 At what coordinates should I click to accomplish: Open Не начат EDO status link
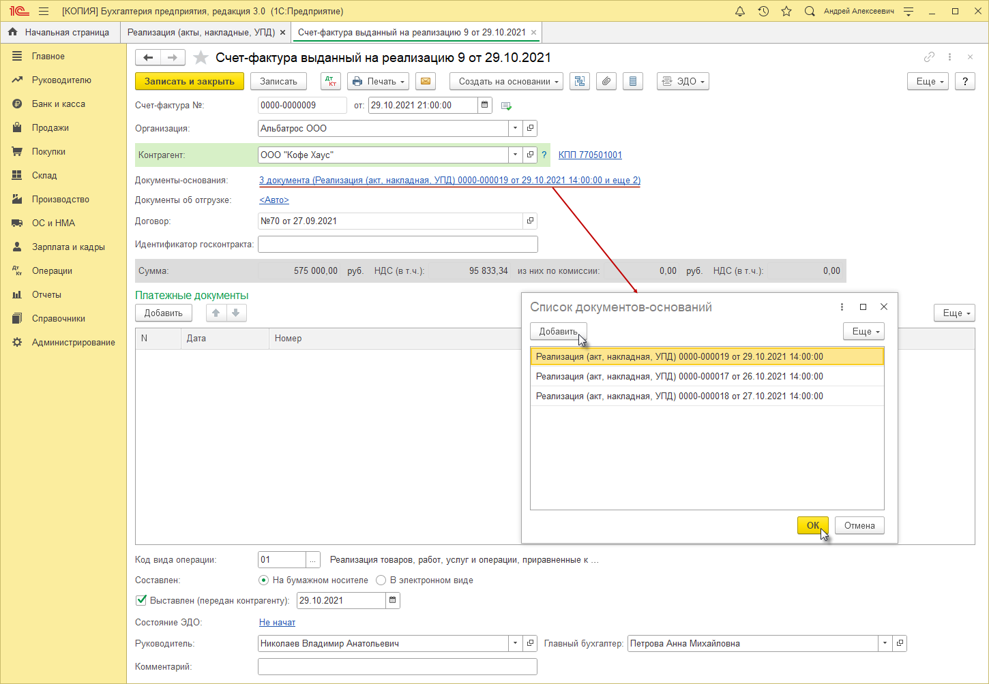pyautogui.click(x=277, y=623)
